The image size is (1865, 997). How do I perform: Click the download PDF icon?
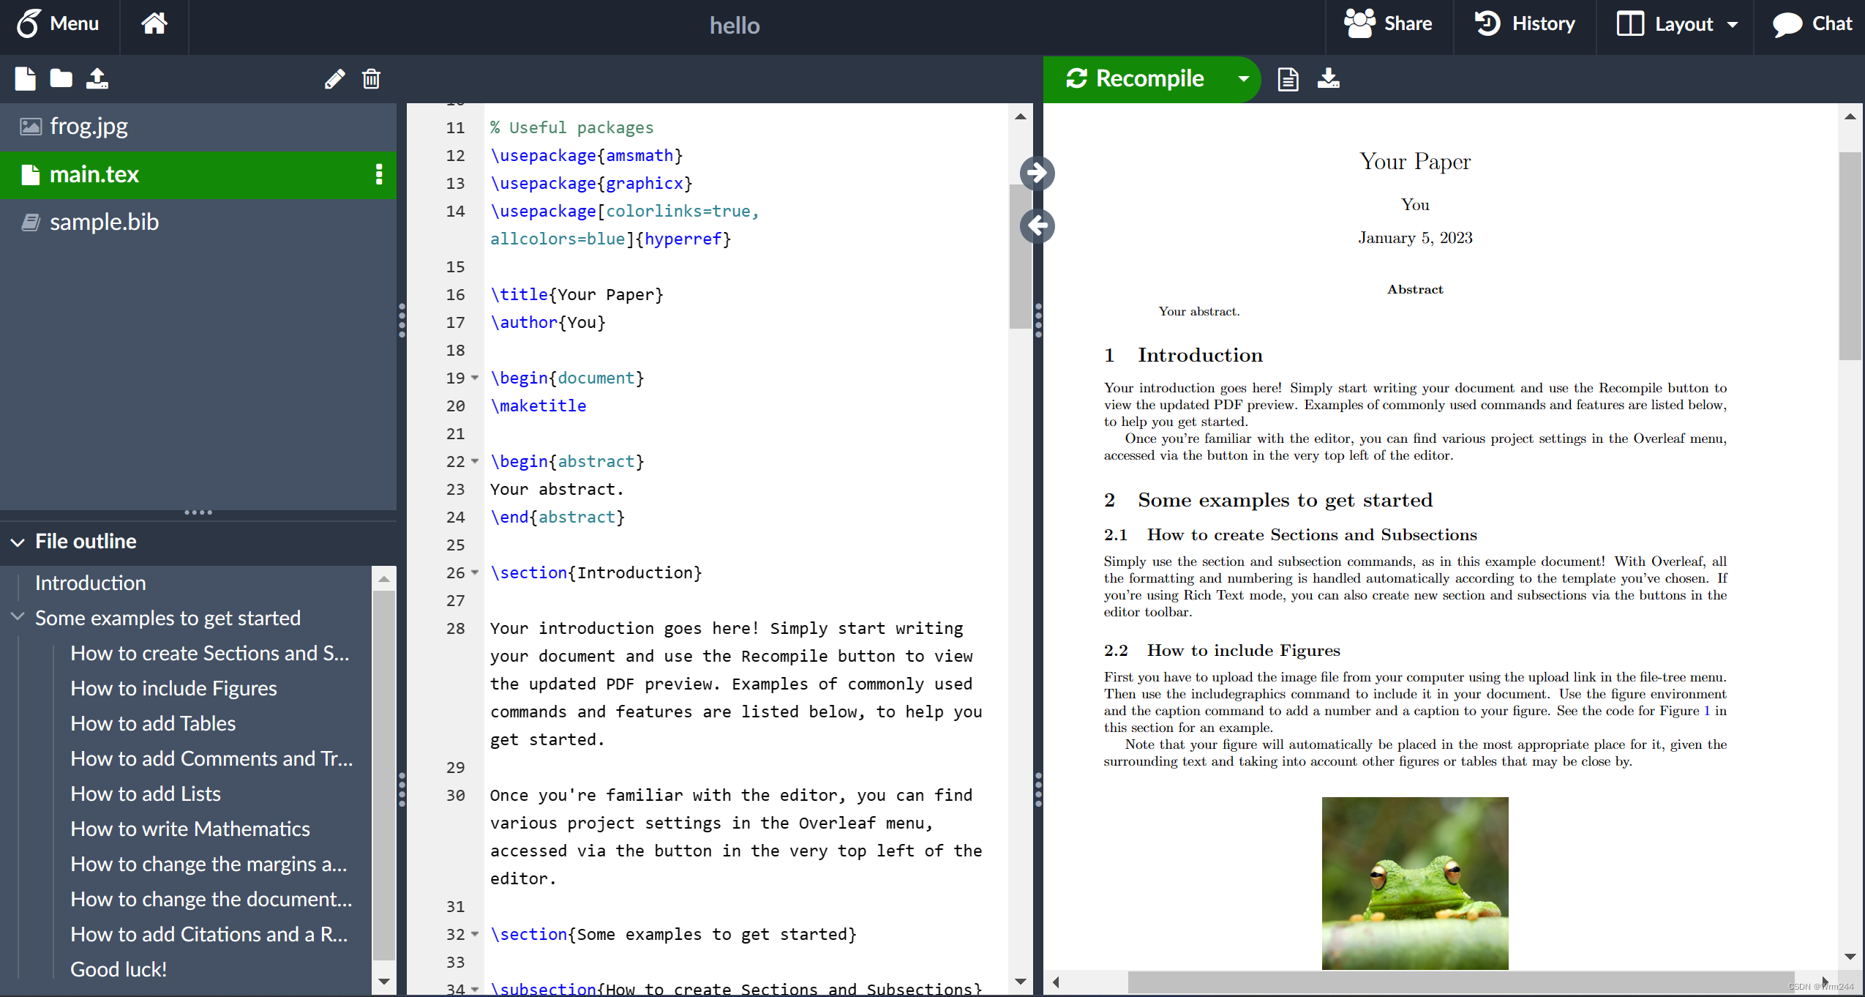point(1328,78)
